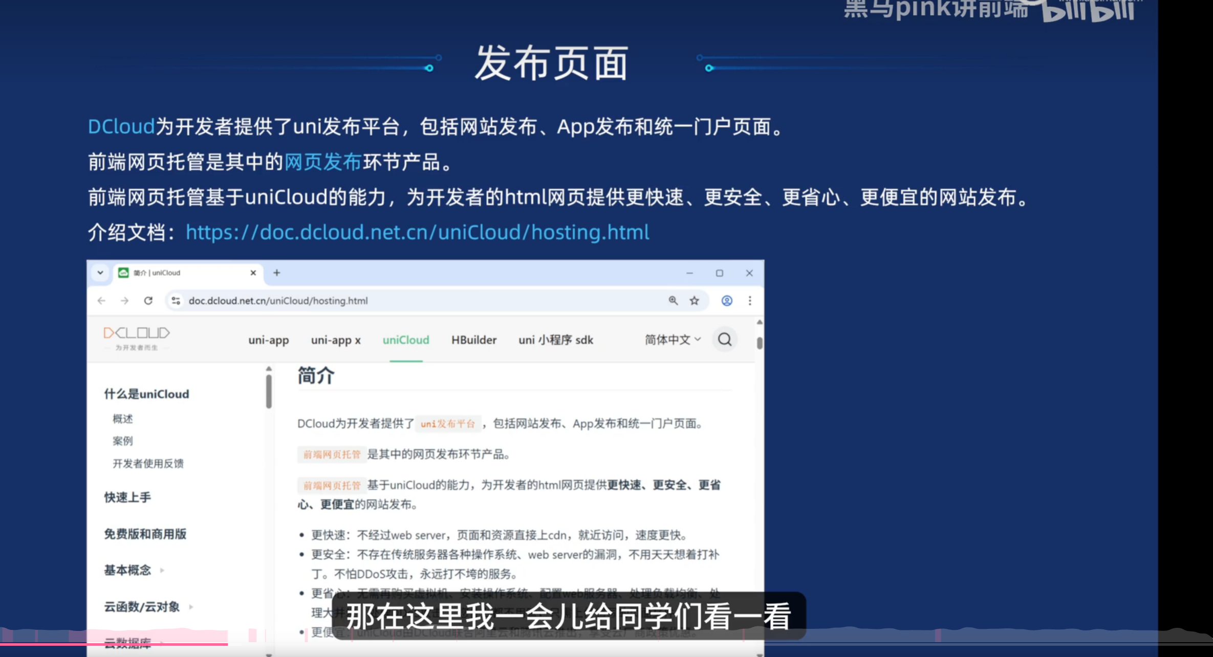
Task: Click the 发布页面 slide title
Action: 551,63
